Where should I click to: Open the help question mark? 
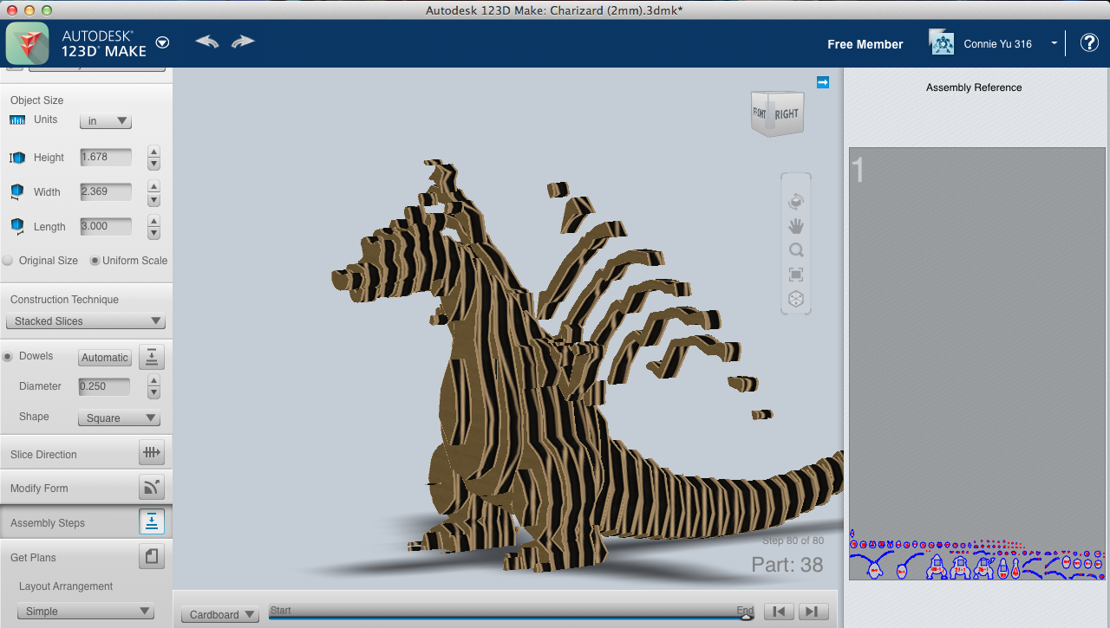pos(1089,43)
